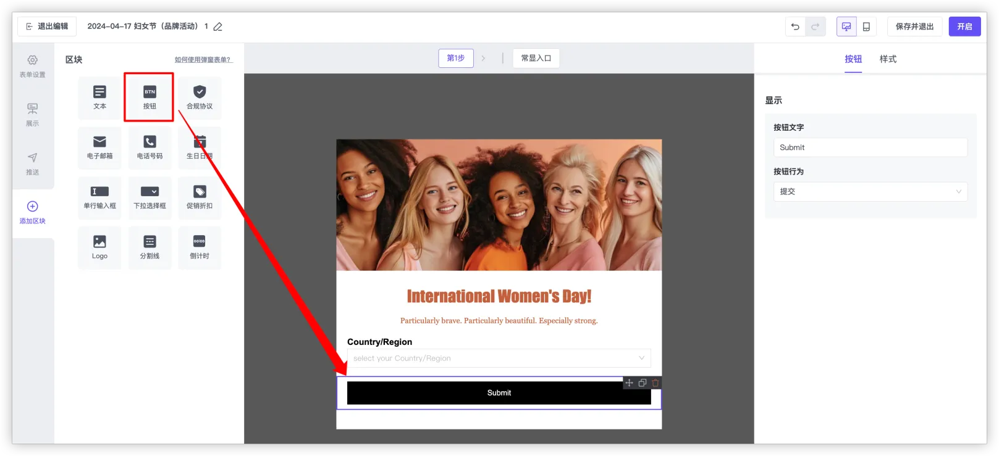Expand the 按钮行为 dropdown
999x456 pixels.
pos(870,192)
